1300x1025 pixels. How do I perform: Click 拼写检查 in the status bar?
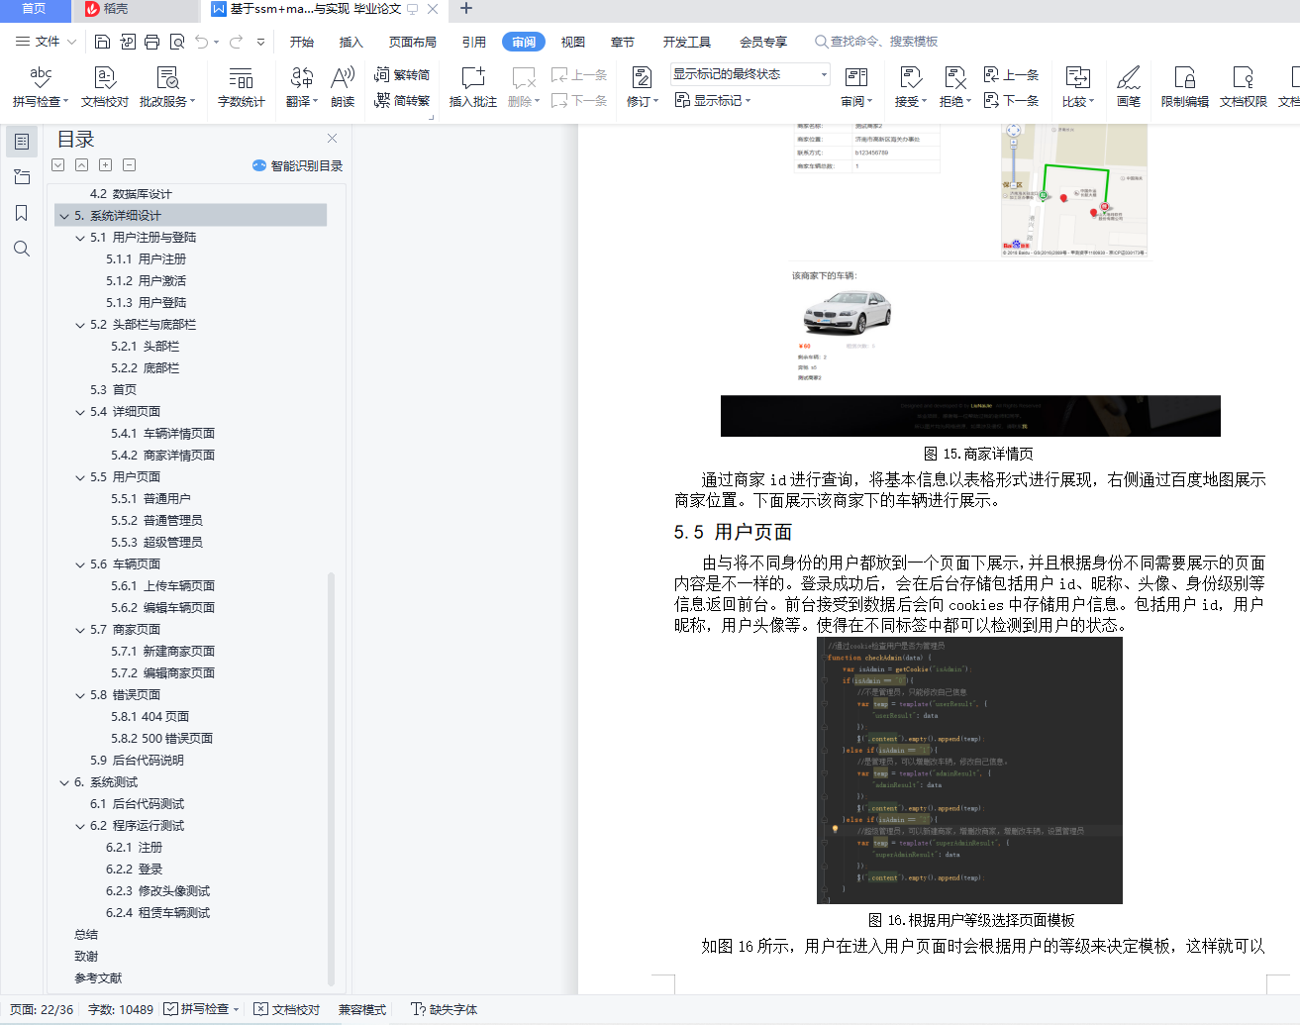tap(203, 1009)
